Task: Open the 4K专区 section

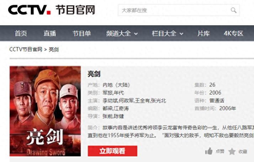Action: click(233, 33)
